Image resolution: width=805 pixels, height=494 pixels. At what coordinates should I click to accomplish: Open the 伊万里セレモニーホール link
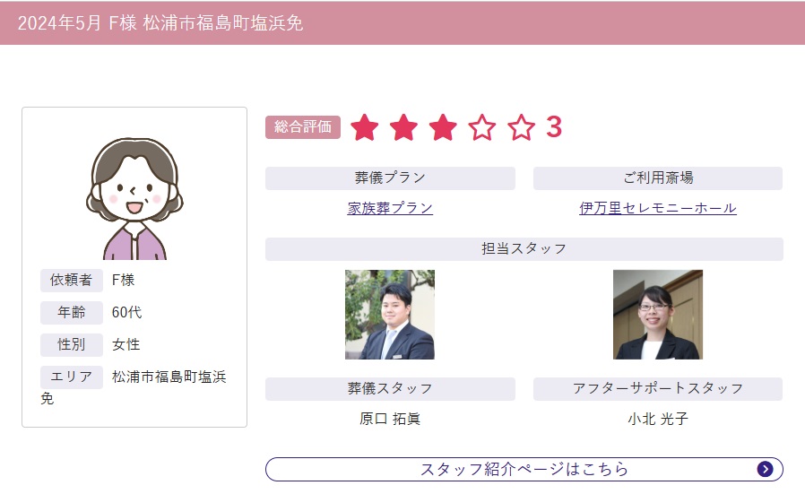(658, 208)
